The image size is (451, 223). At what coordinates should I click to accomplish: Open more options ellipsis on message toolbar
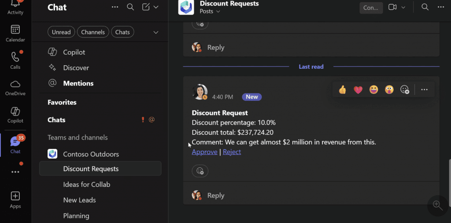pyautogui.click(x=424, y=90)
